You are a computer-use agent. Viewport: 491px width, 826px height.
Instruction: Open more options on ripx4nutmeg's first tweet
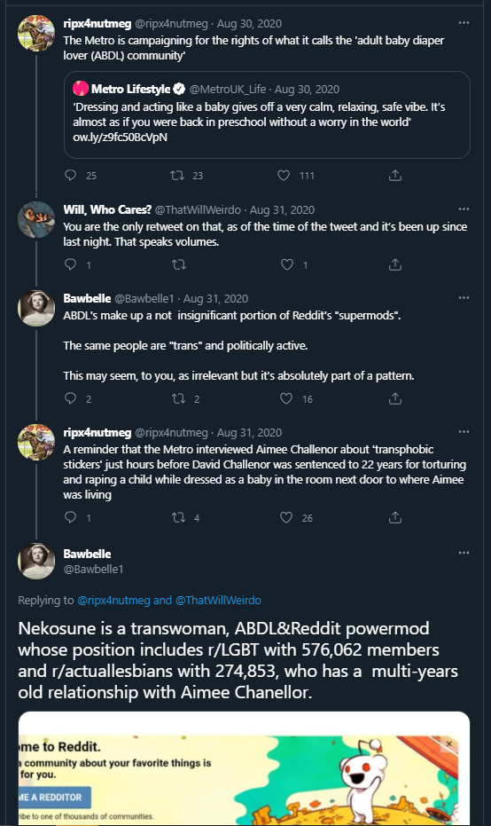464,23
